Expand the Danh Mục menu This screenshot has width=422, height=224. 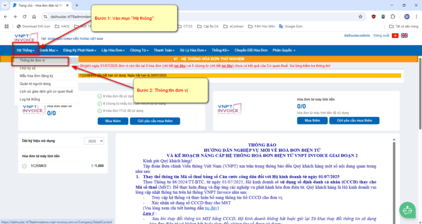[x=49, y=50]
